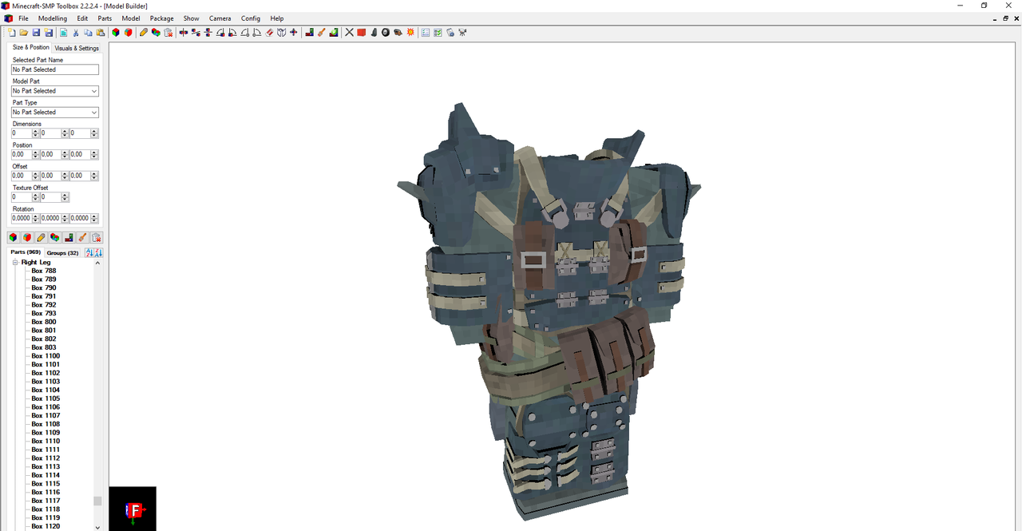The height and width of the screenshot is (531, 1022).
Task: Click the parts list scroll up arrow
Action: pyautogui.click(x=97, y=263)
